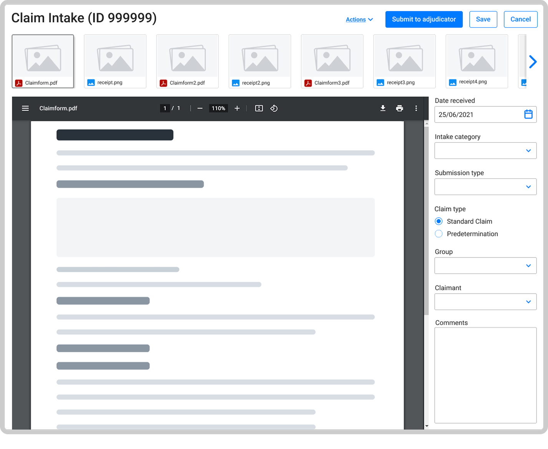Open the Claimform2.pdf thumbnail
The width and height of the screenshot is (548, 449).
coord(188,61)
